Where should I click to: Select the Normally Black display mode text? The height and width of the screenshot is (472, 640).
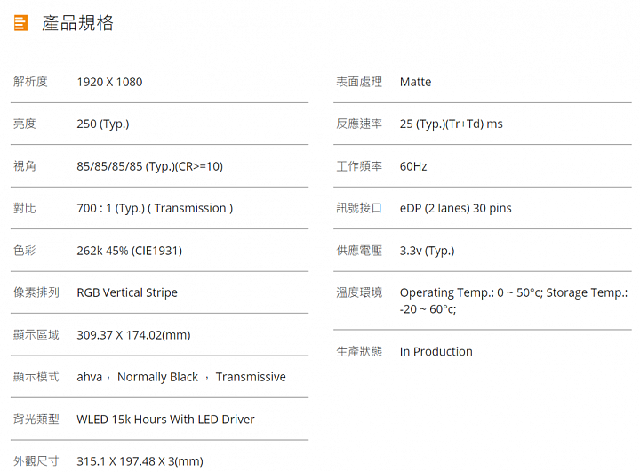click(x=157, y=377)
